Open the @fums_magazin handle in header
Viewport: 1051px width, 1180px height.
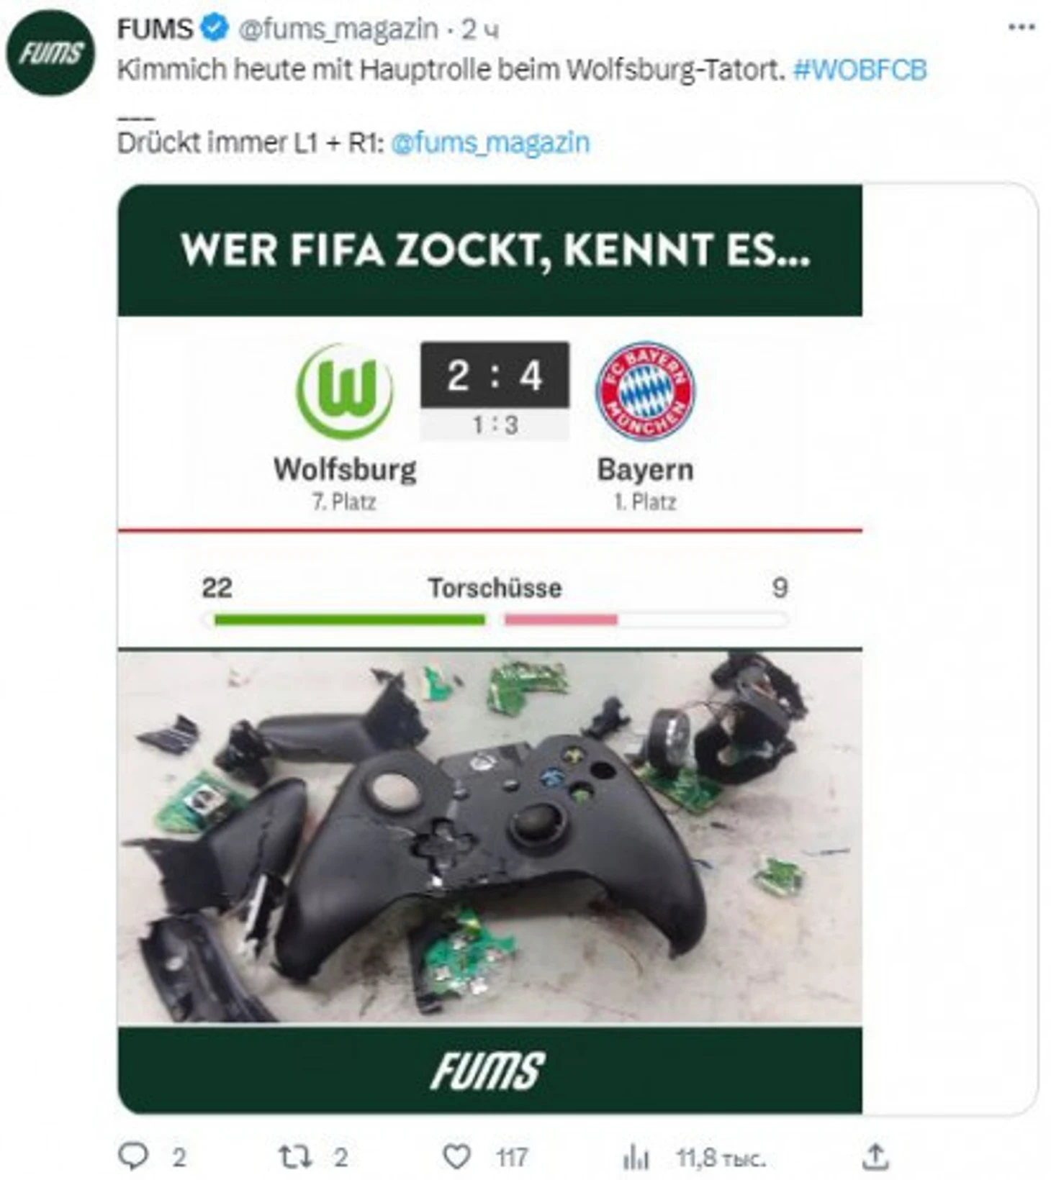click(338, 29)
